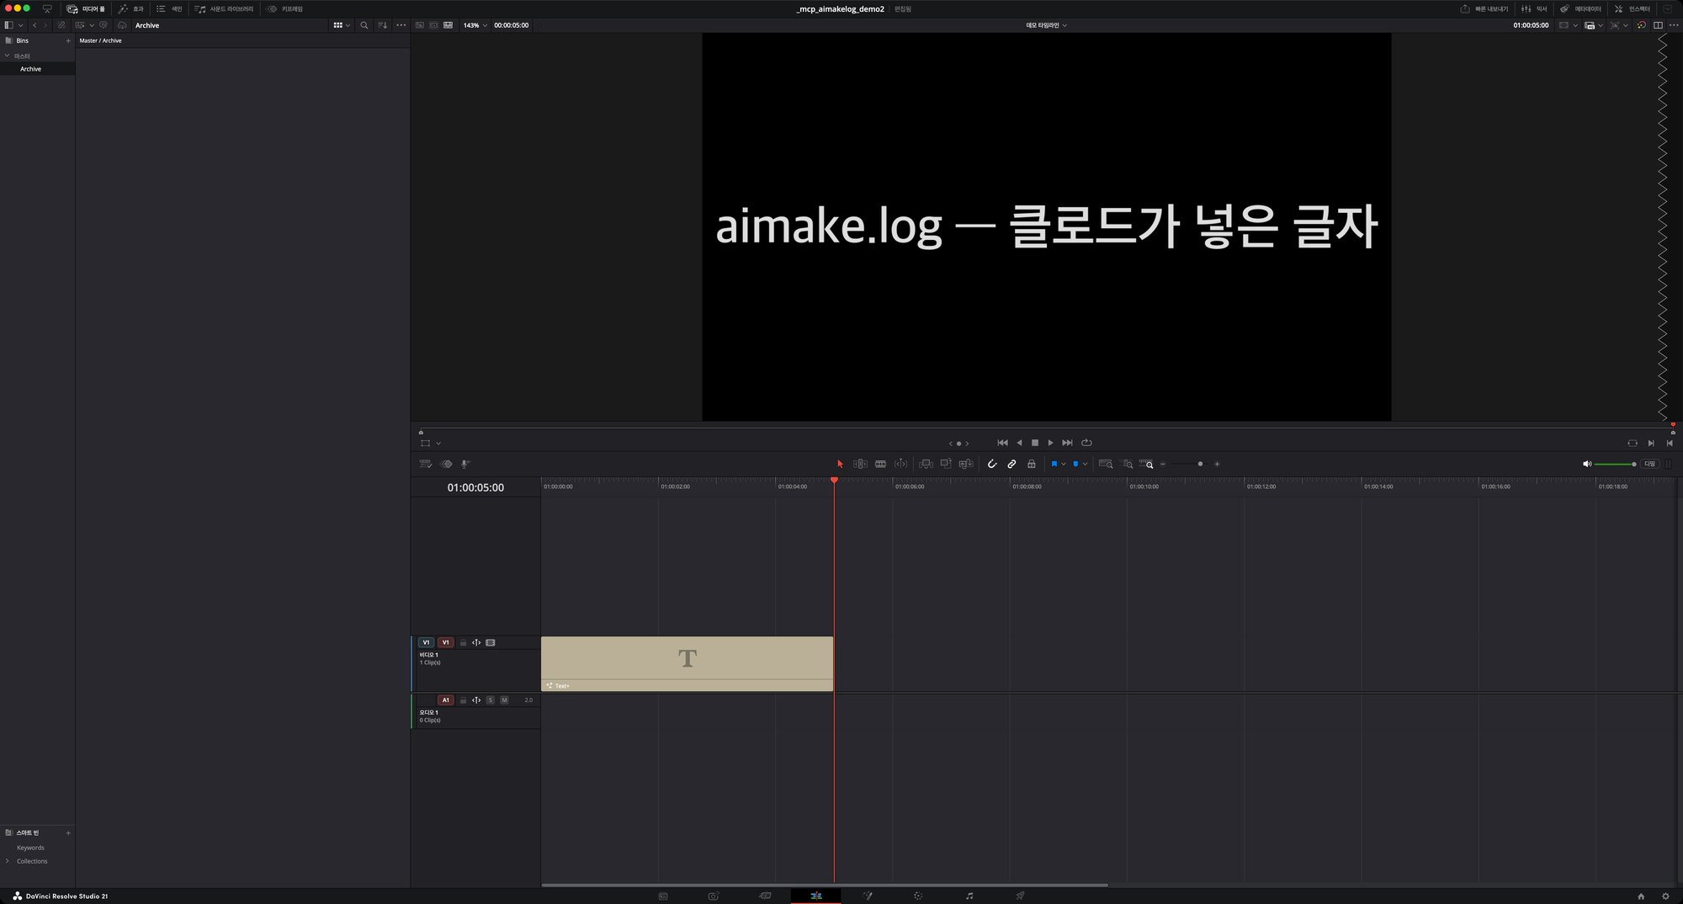Click the 디밍 (DIM) button

click(x=1650, y=464)
